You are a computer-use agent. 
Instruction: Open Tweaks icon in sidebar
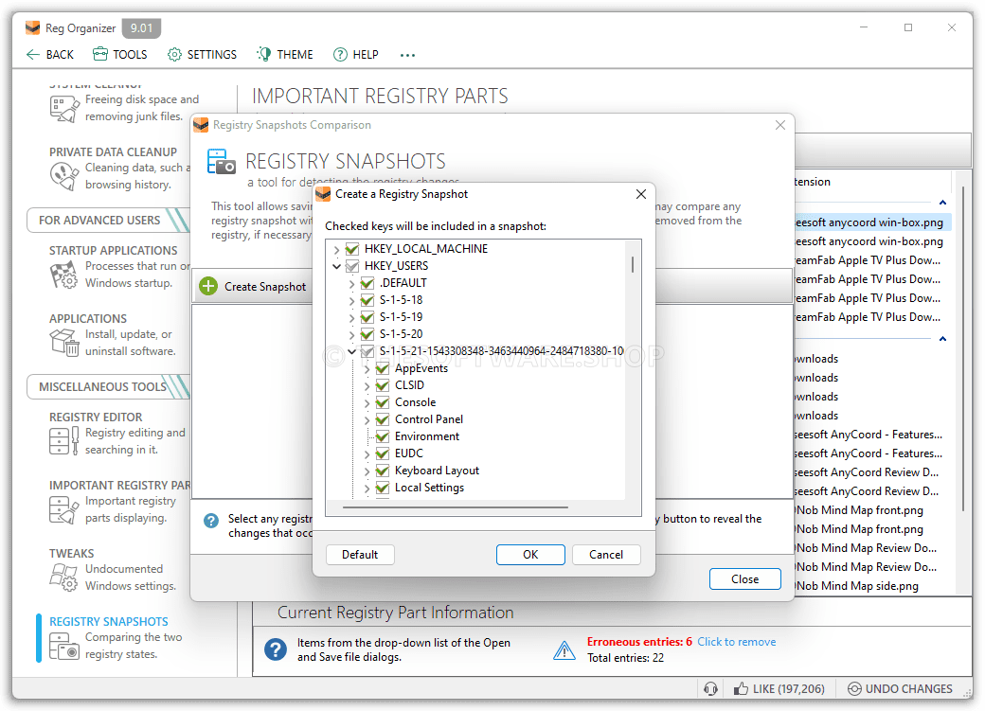(x=64, y=578)
